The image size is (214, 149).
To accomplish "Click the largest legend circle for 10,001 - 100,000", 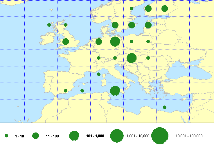I will (x=160, y=136).
